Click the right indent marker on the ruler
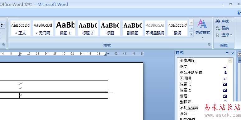The height and width of the screenshot is (120, 241). (x=106, y=54)
